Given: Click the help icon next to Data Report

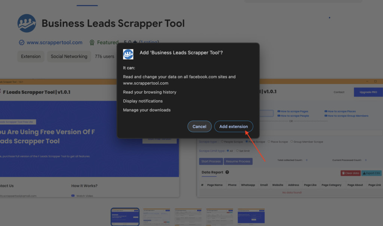Looking at the screenshot, I should click(227, 172).
